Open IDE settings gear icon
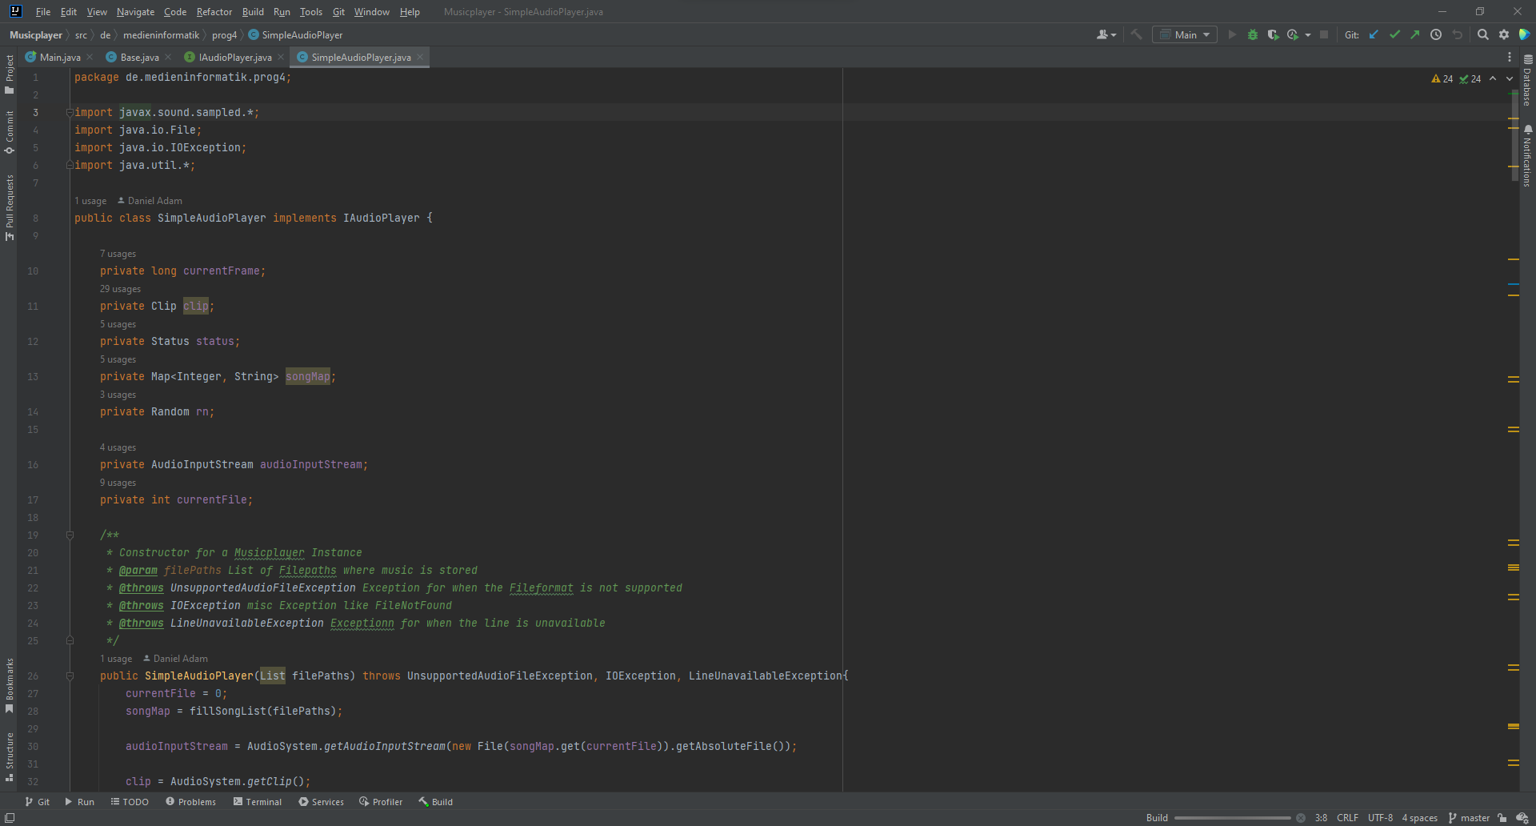1536x826 pixels. pyautogui.click(x=1504, y=34)
